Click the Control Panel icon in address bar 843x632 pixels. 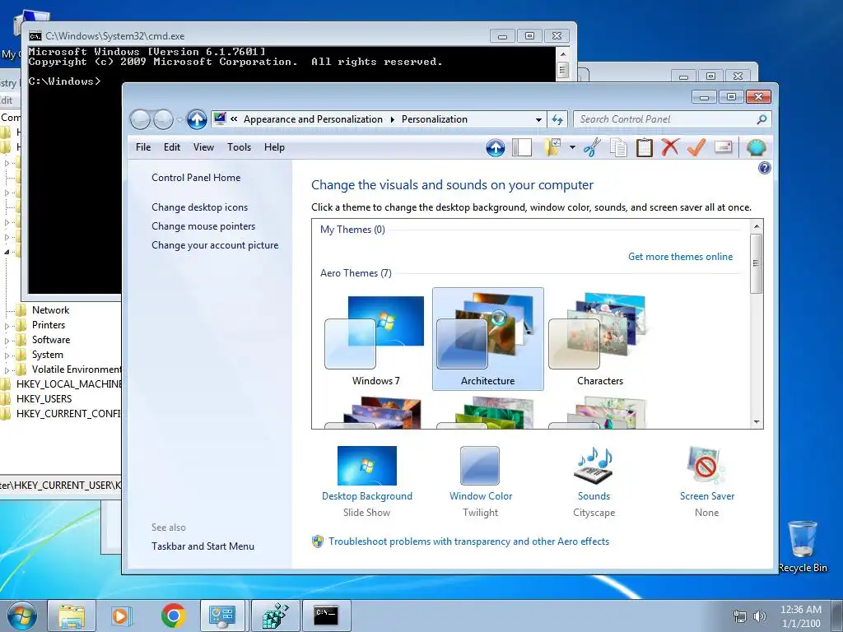pos(219,118)
